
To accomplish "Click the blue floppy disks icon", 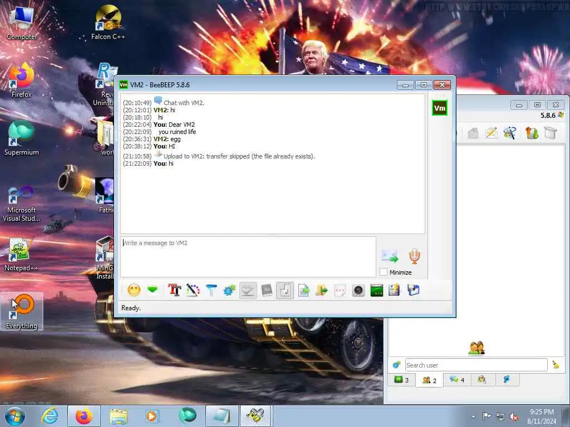I will [x=414, y=290].
